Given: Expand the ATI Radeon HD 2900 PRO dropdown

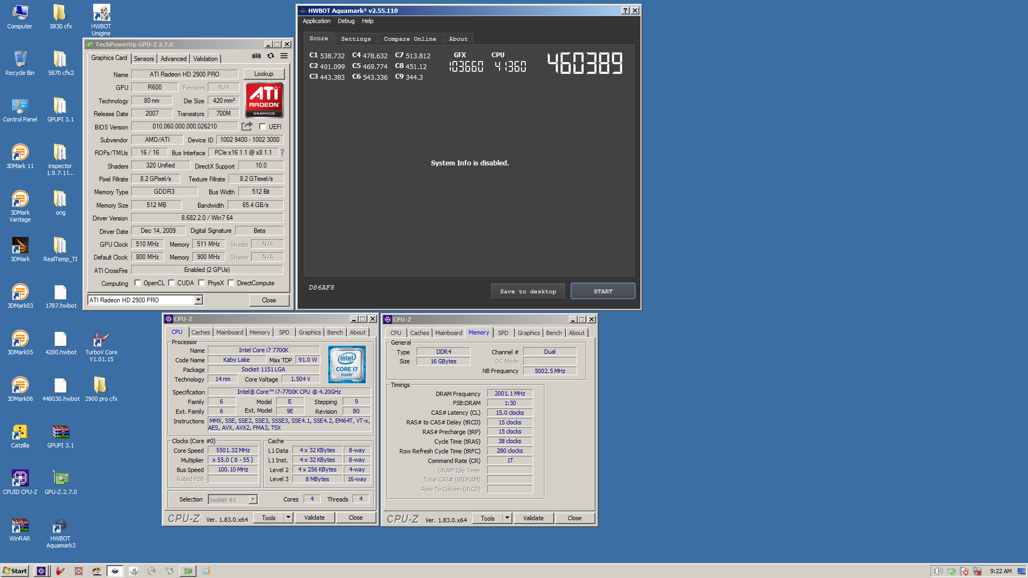Looking at the screenshot, I should (198, 300).
